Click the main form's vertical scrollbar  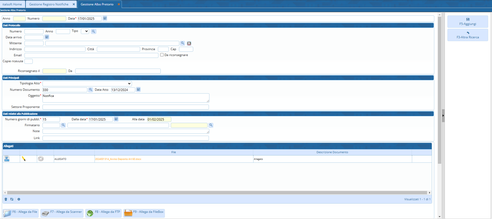click(x=439, y=90)
